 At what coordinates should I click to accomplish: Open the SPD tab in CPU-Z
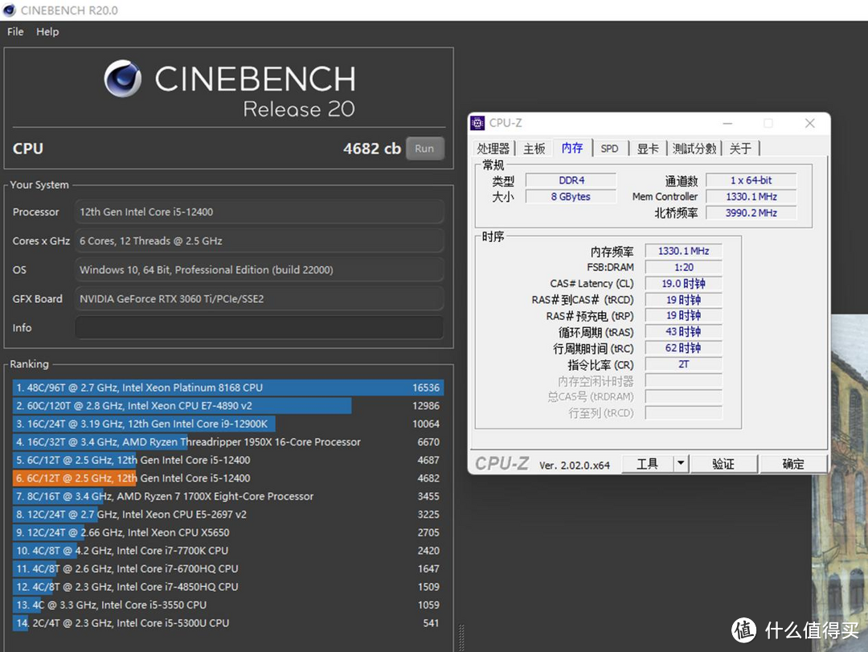pyautogui.click(x=609, y=149)
